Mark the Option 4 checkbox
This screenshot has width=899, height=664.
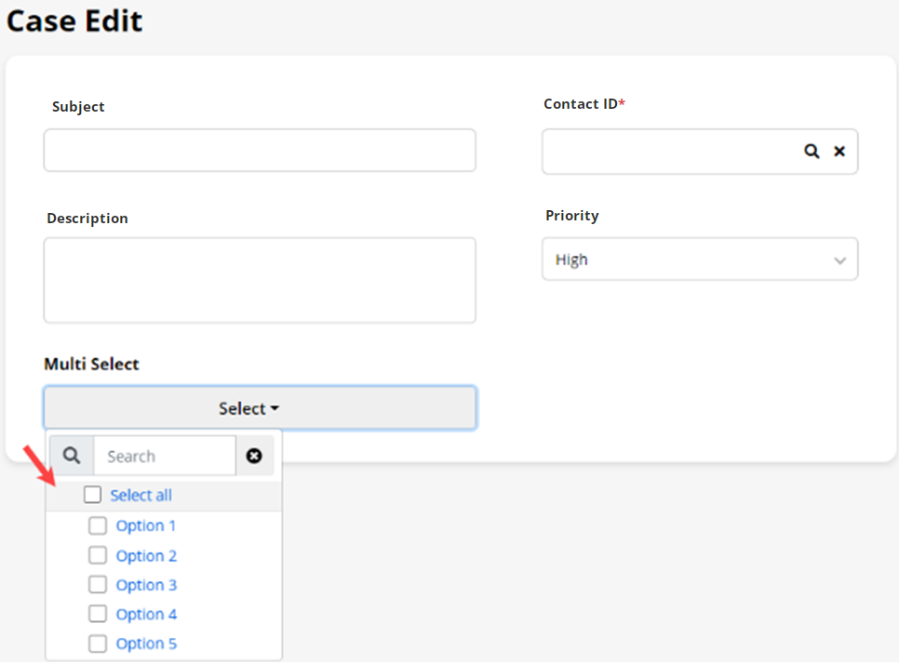coord(98,614)
